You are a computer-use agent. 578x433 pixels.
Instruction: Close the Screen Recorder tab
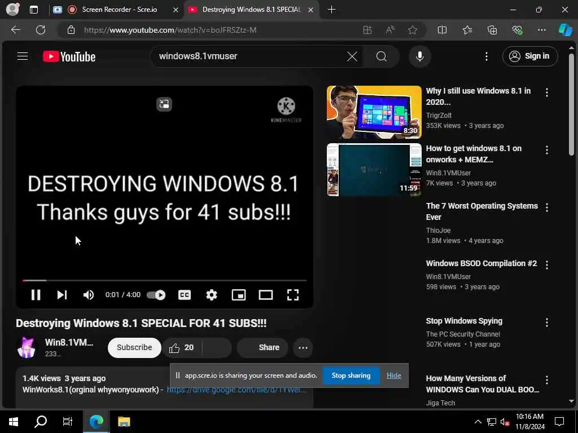[176, 10]
